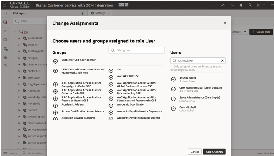The height and width of the screenshot is (156, 274).
Task: Click the Preview play icon in header
Action: pyautogui.click(x=259, y=5)
